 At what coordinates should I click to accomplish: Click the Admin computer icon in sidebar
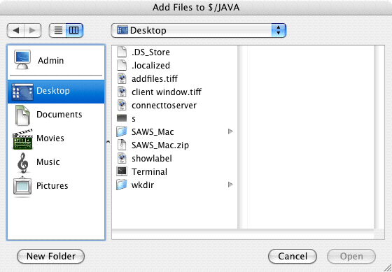tap(22, 60)
